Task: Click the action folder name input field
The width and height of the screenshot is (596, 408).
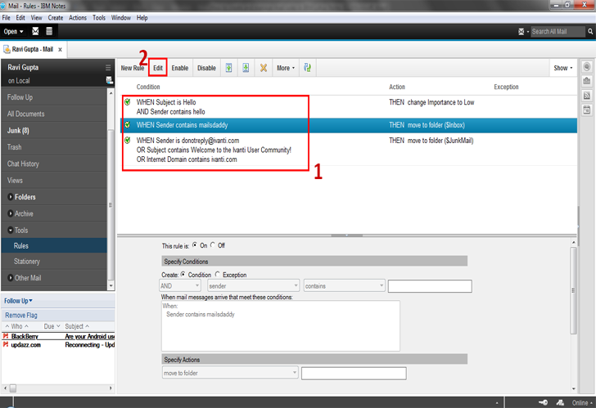Action: click(x=354, y=373)
